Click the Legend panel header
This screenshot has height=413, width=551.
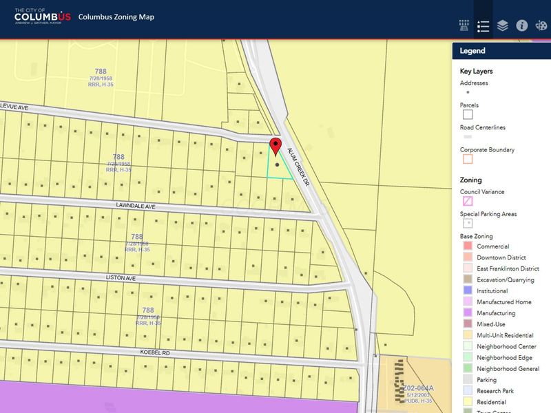[501, 51]
